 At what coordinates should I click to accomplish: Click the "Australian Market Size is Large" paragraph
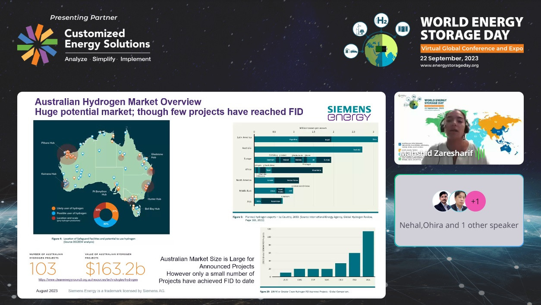tap(207, 270)
